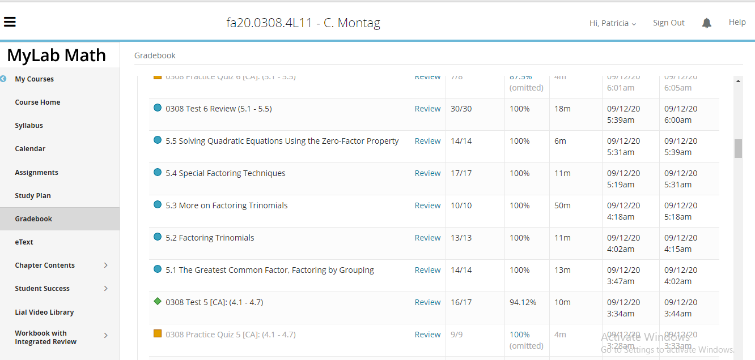Screen dimensions: 755x360
Task: Select Assignments in the sidebar
Action: (36, 173)
